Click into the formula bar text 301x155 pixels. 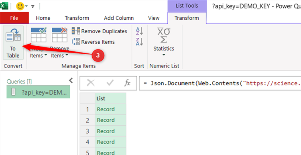click(220, 83)
